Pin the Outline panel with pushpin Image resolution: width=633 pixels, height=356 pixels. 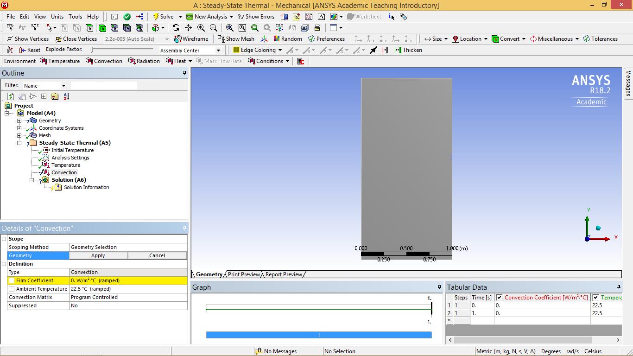(184, 73)
